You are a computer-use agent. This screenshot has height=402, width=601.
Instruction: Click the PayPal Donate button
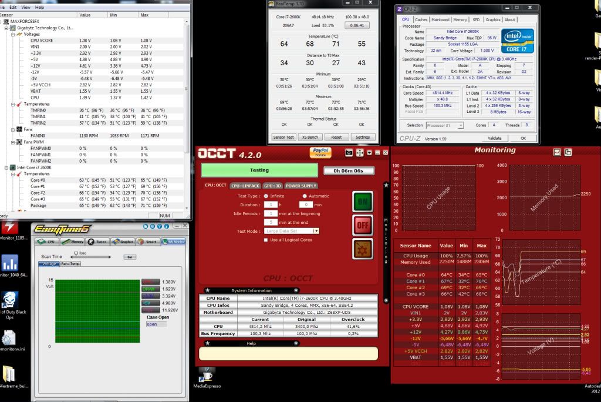(320, 153)
